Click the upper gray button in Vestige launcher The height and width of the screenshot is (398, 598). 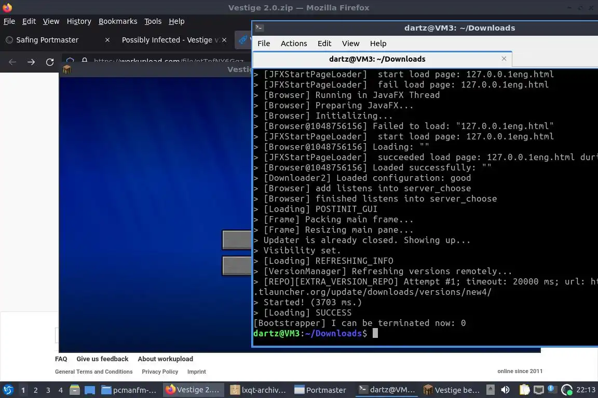point(237,240)
